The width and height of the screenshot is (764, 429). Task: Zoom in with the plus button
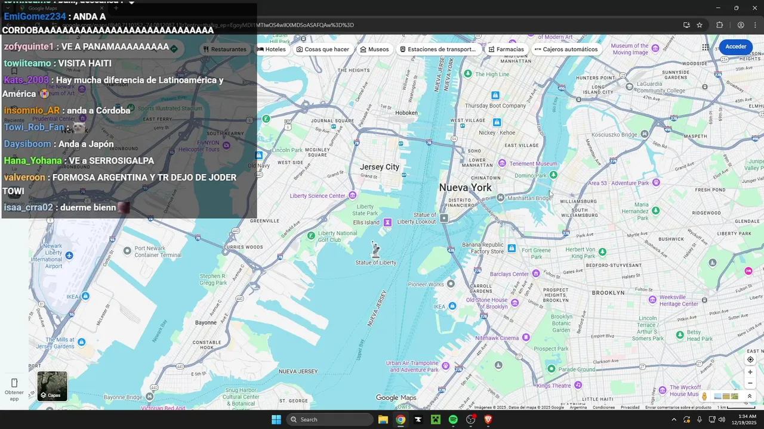pyautogui.click(x=750, y=372)
